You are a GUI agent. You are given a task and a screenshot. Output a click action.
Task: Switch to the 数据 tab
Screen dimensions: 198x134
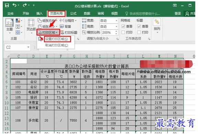(x=87, y=13)
